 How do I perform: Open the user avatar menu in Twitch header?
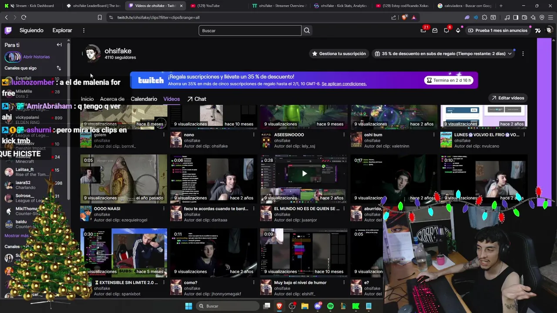549,30
